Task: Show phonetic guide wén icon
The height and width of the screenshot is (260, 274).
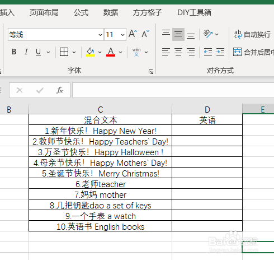Action: point(136,52)
